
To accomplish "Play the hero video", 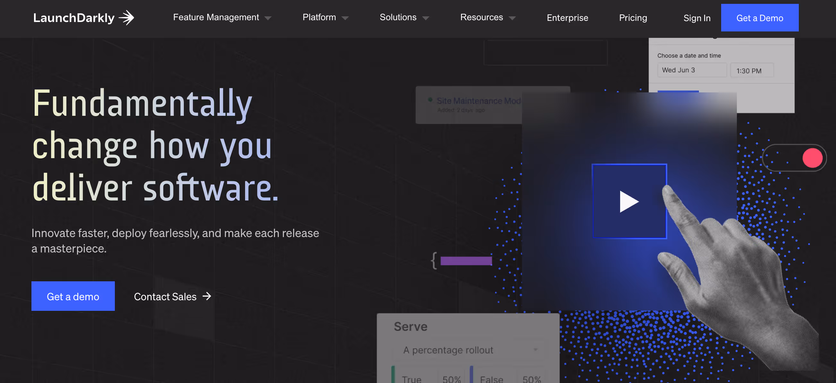I will click(x=629, y=201).
